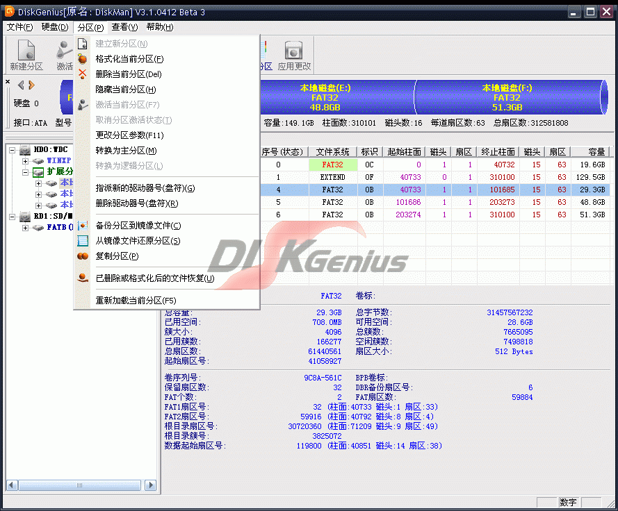
Task: Click the restore icon beside 从镜像文件还原分区
Action: pyautogui.click(x=82, y=240)
